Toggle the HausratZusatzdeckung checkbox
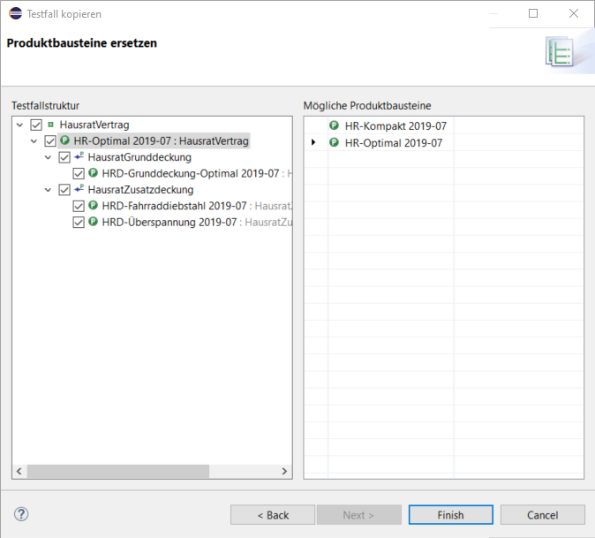The width and height of the screenshot is (595, 538). click(x=64, y=190)
